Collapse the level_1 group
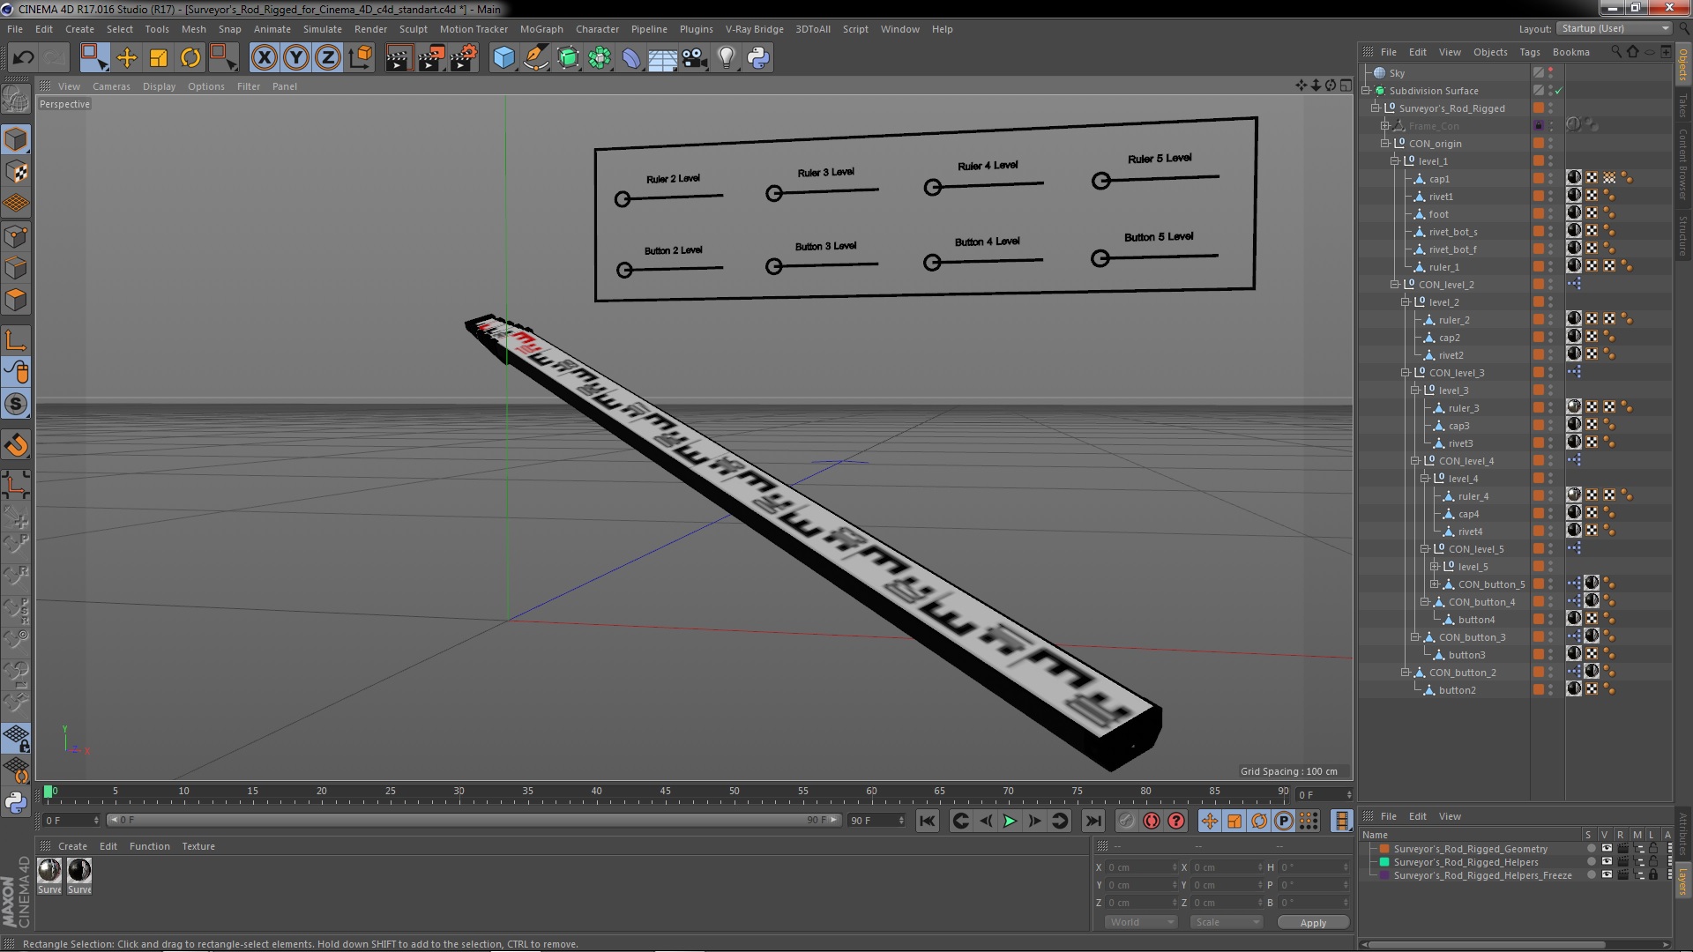Viewport: 1693px width, 952px height. (x=1395, y=161)
